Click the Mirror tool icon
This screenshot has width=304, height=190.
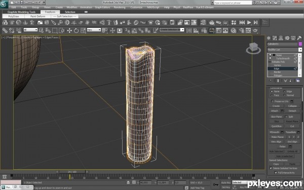click(189, 30)
